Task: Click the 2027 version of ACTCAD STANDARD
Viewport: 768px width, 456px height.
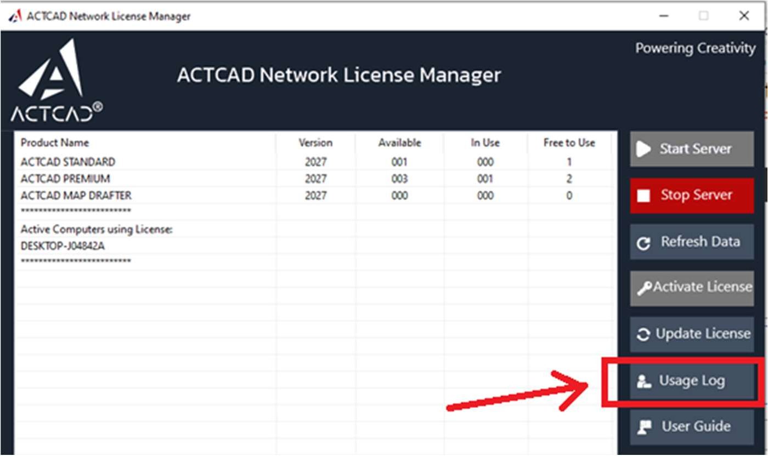Action: click(315, 162)
